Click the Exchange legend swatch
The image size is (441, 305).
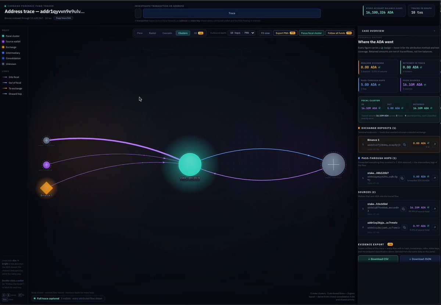(x=3, y=47)
